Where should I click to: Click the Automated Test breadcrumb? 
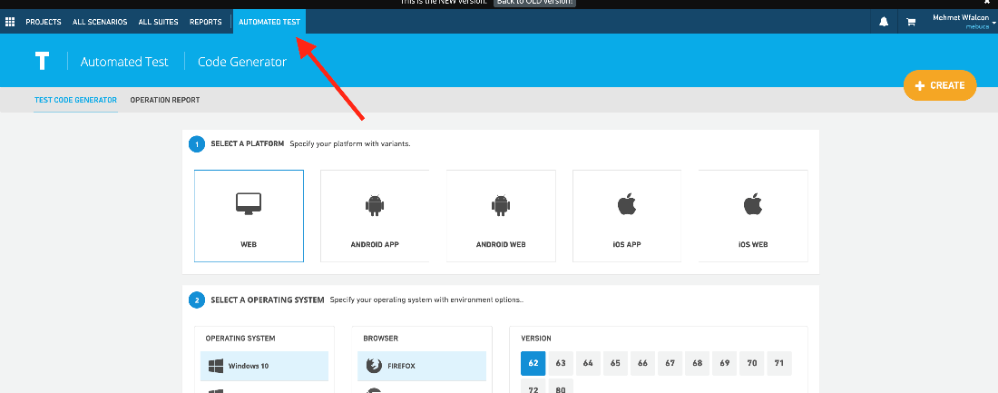tap(124, 62)
